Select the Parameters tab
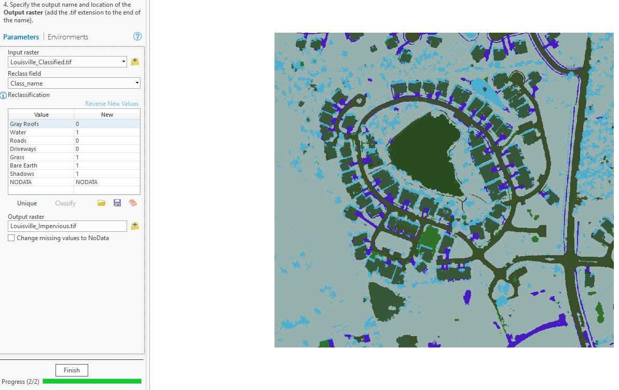Image resolution: width=619 pixels, height=390 pixels. (x=21, y=36)
